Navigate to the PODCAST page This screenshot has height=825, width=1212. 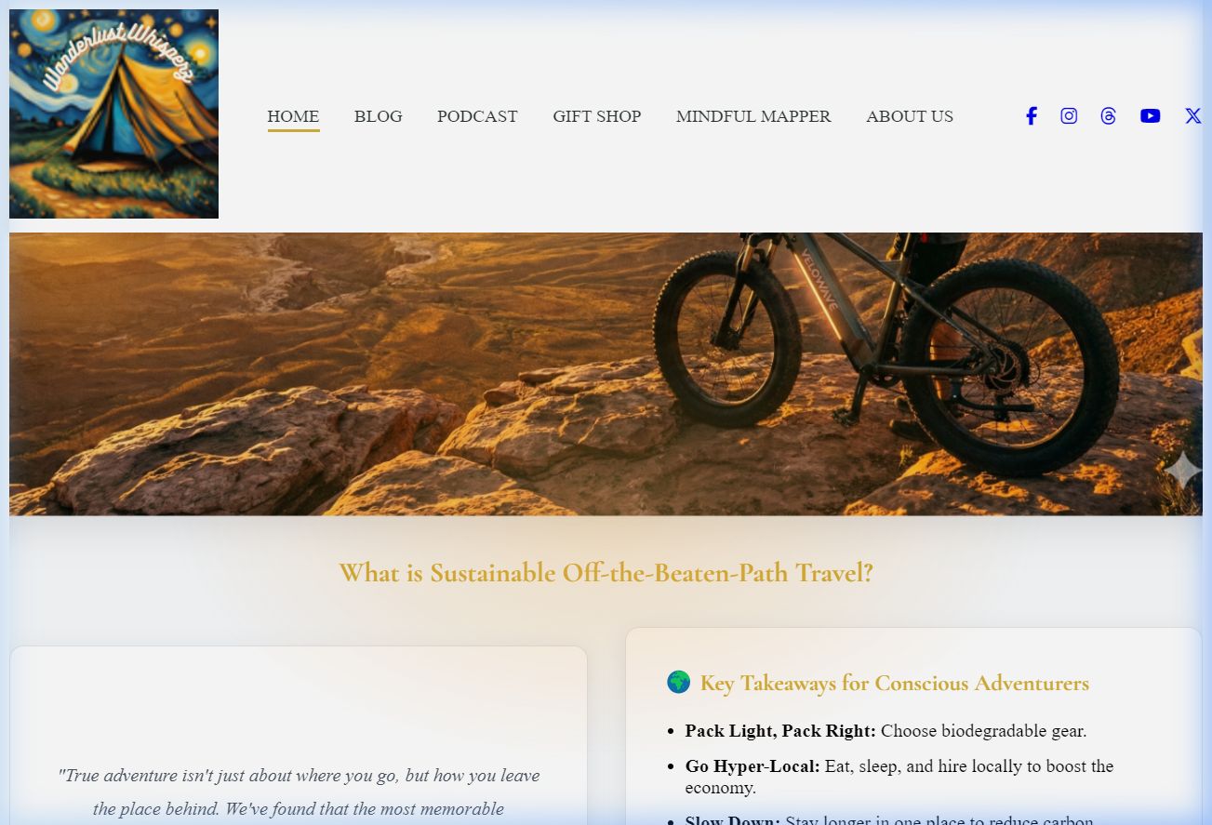tap(477, 116)
